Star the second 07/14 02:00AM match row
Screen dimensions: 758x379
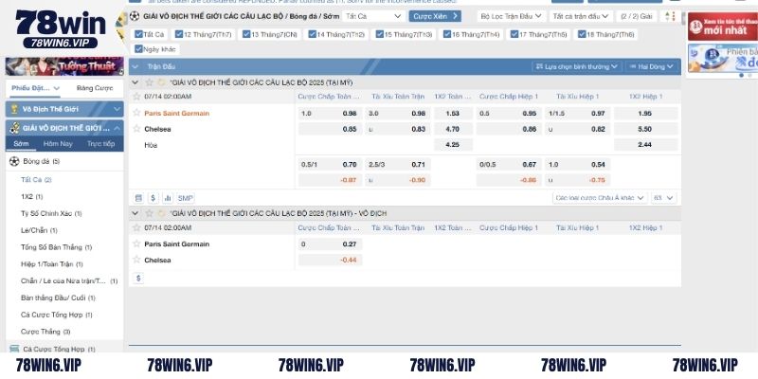[136, 227]
